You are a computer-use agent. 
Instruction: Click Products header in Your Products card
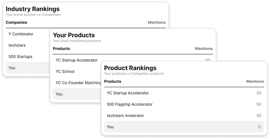(x=61, y=49)
